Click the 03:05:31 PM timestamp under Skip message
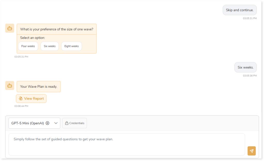Screen dimensions: 264x161 (x=250, y=19)
